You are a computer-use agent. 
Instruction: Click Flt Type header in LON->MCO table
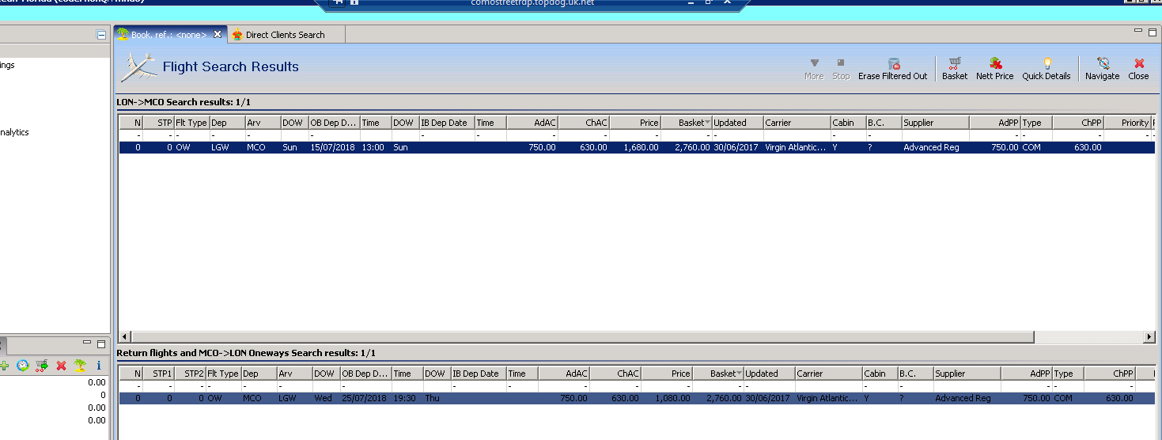[191, 123]
